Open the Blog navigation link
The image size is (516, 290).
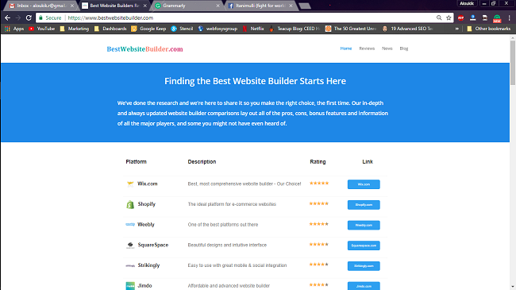click(x=404, y=48)
